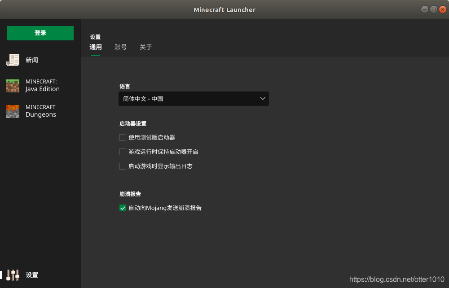Open the 语言 language dropdown
The width and height of the screenshot is (449, 288).
(194, 99)
